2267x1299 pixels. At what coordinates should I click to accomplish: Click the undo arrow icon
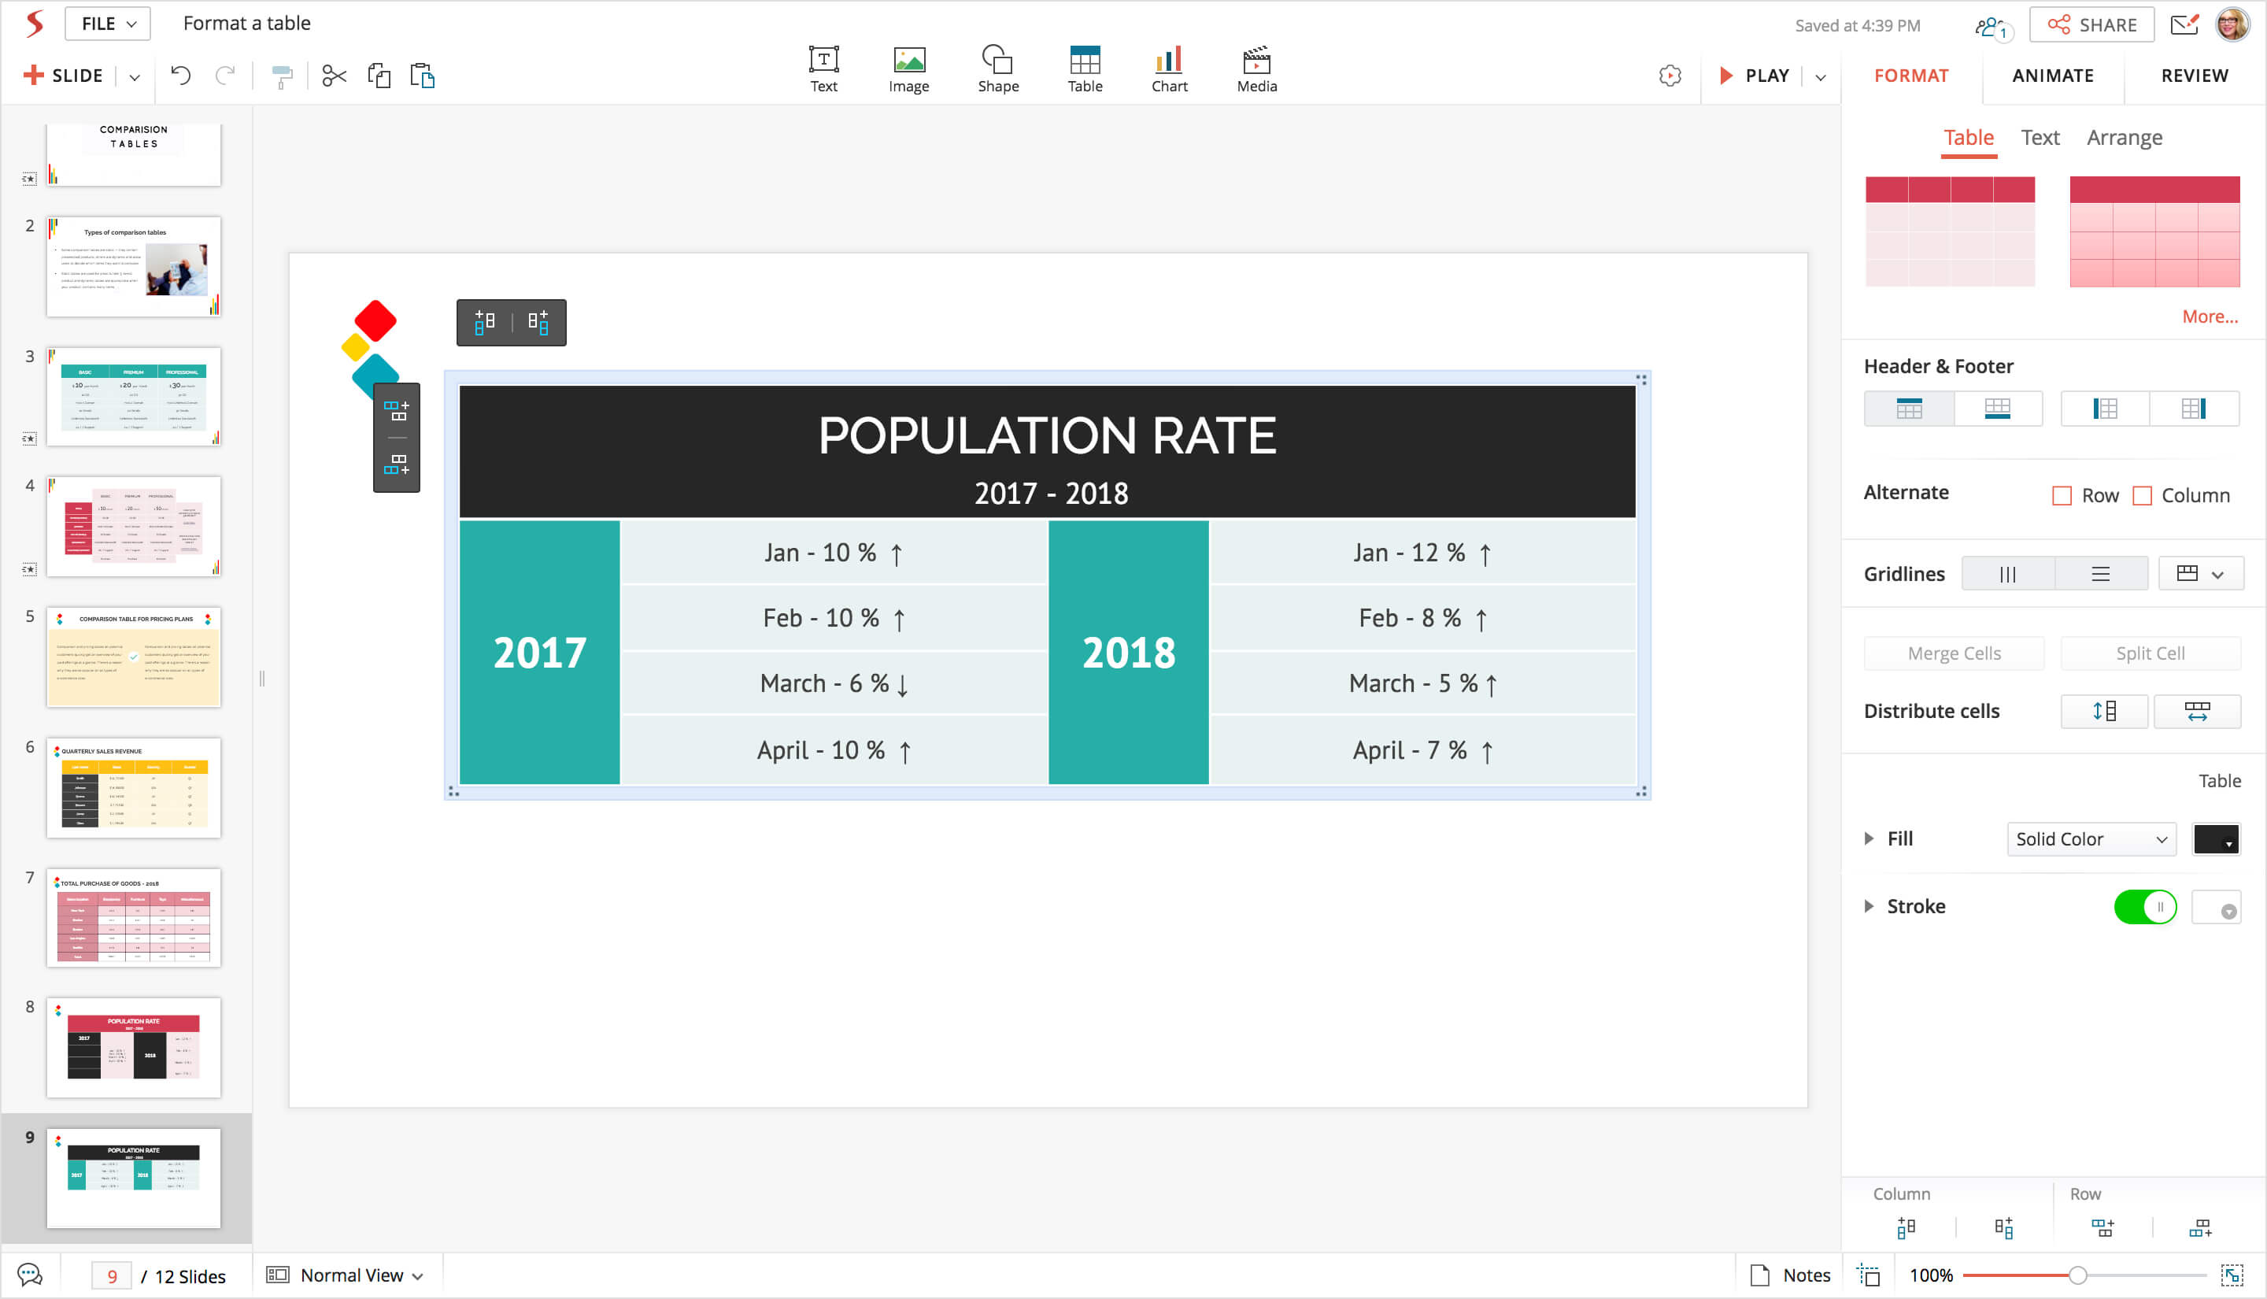pyautogui.click(x=181, y=76)
